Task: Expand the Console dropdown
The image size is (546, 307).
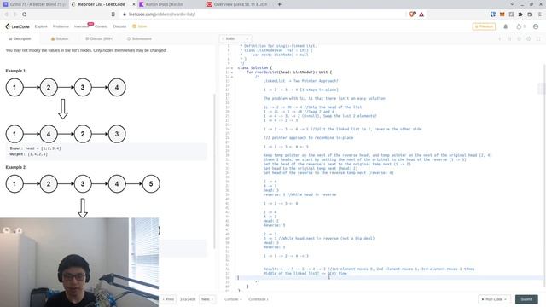Action: (233, 299)
